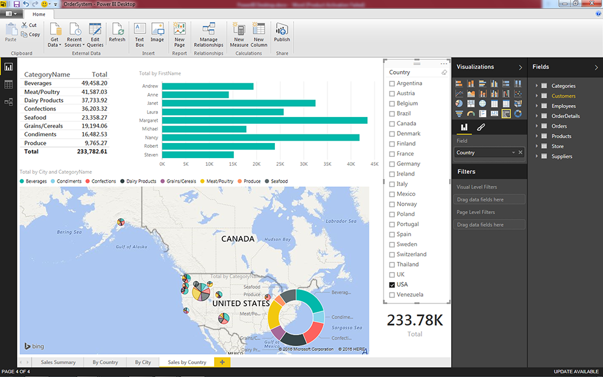Expand the OrderDetails table in Fields

pos(537,116)
